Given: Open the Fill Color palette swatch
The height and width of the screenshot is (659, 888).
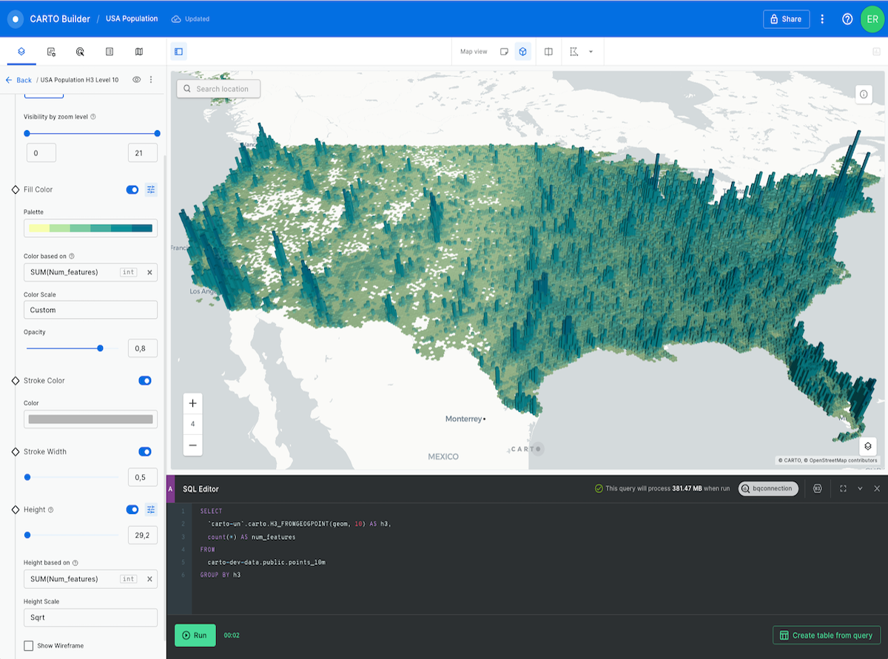Looking at the screenshot, I should [90, 228].
